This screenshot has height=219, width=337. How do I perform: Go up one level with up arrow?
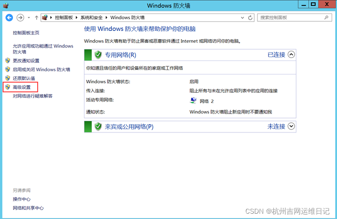point(36,18)
